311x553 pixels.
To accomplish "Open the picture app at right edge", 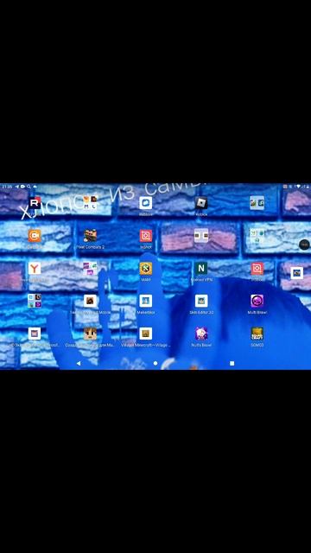I will click(297, 273).
